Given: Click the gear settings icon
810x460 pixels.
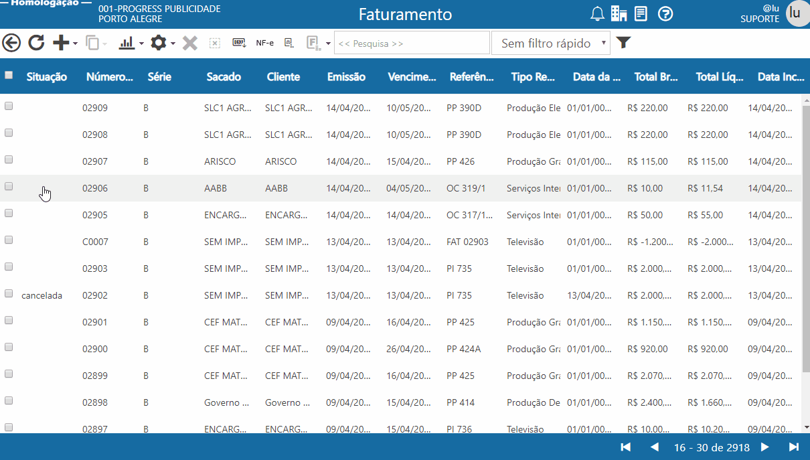Looking at the screenshot, I should pyautogui.click(x=158, y=43).
